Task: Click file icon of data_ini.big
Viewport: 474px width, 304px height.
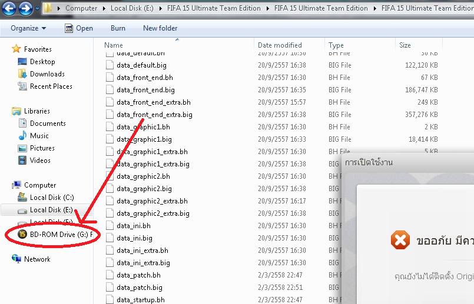Action: 110,238
